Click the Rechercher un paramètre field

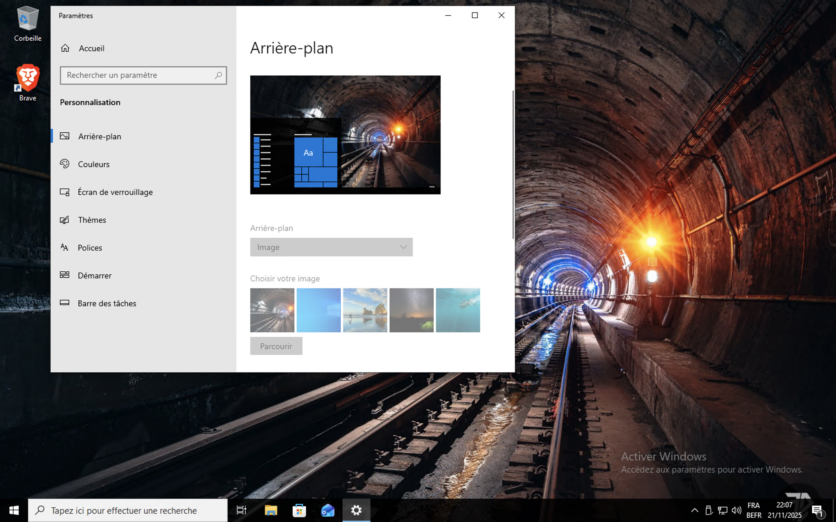[x=138, y=75]
